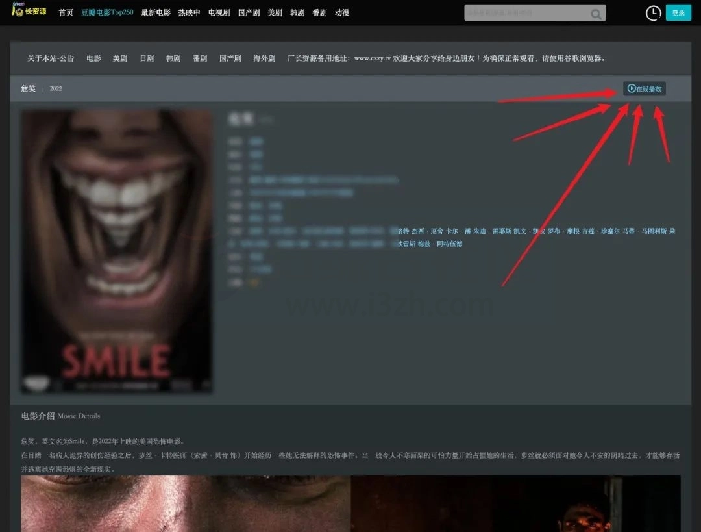Click the 登录 login button
The image size is (701, 532).
678,13
